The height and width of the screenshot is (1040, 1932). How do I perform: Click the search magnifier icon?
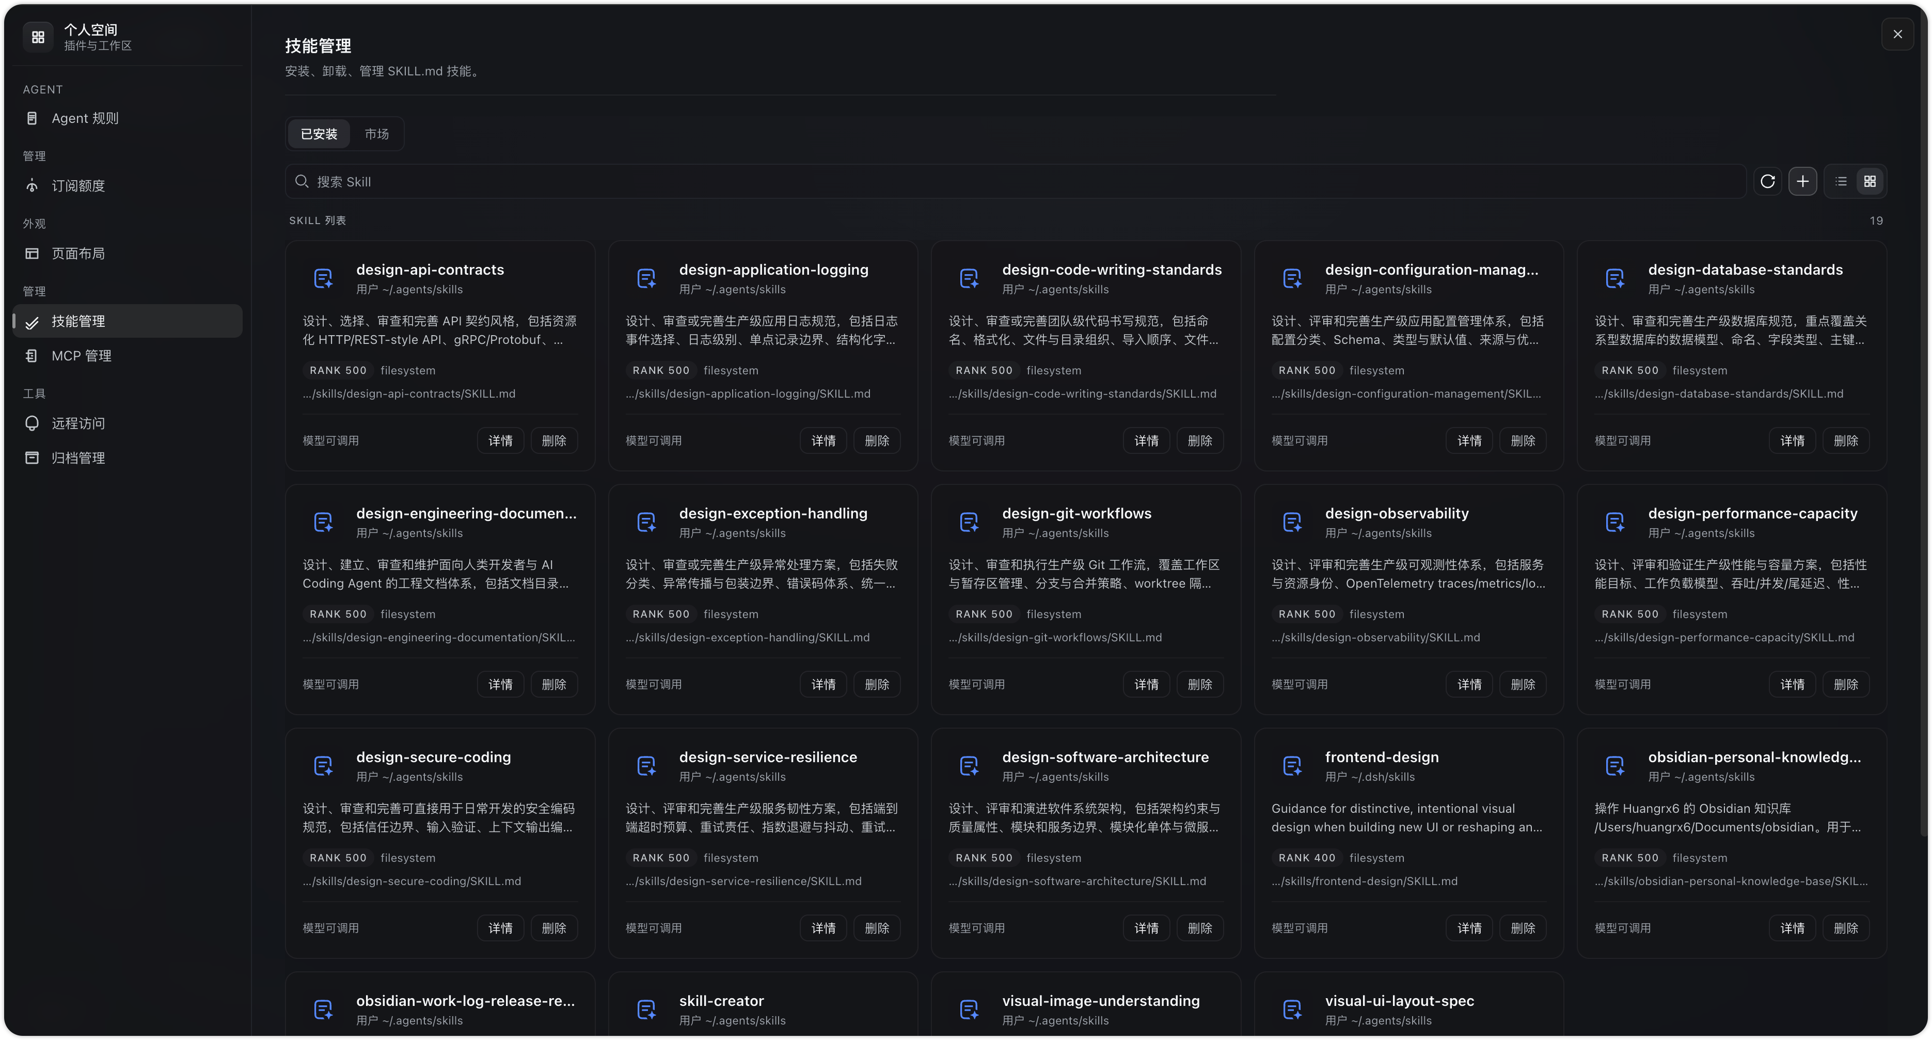coord(302,182)
